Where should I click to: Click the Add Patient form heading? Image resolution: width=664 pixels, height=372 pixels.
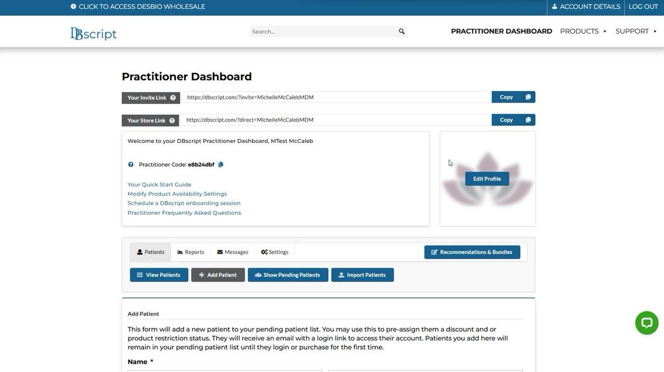point(143,314)
